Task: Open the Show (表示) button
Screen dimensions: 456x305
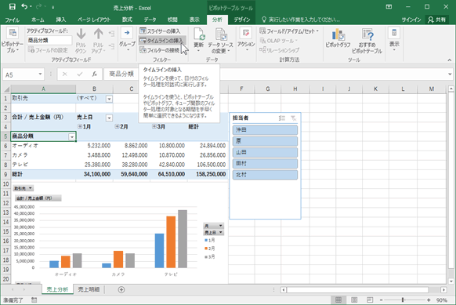Action: (394, 39)
